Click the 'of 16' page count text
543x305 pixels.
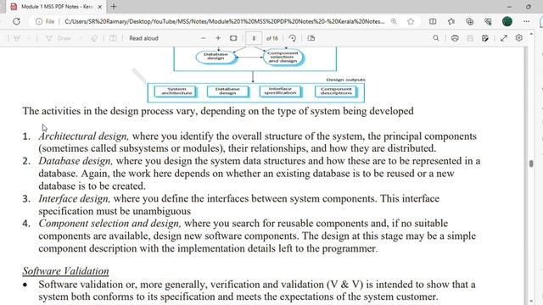[271, 38]
